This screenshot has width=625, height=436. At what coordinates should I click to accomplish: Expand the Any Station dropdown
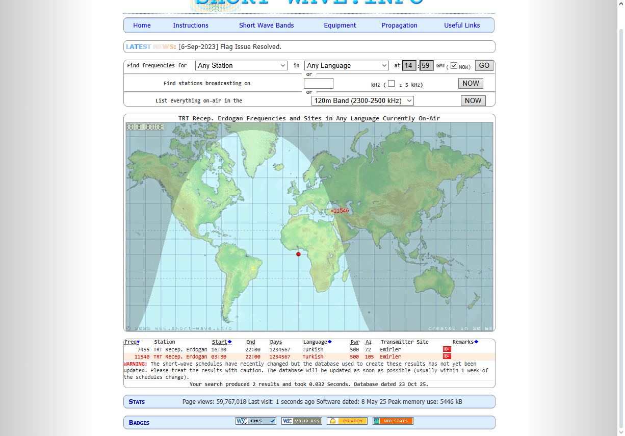241,66
